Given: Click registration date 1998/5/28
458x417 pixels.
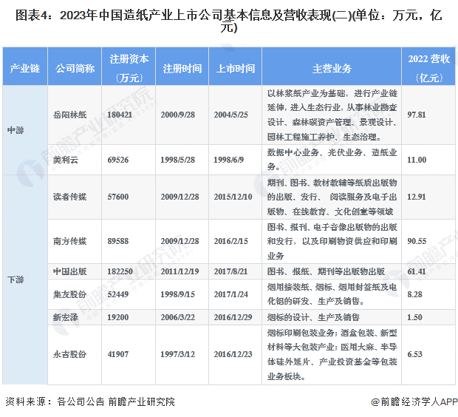Looking at the screenshot, I should coord(177,160).
